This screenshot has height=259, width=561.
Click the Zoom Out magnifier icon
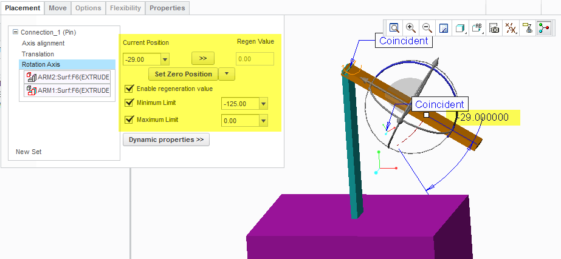[x=427, y=28]
